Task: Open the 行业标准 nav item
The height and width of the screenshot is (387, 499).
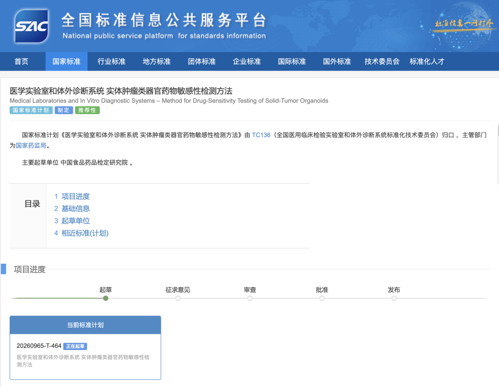Action: click(x=111, y=61)
